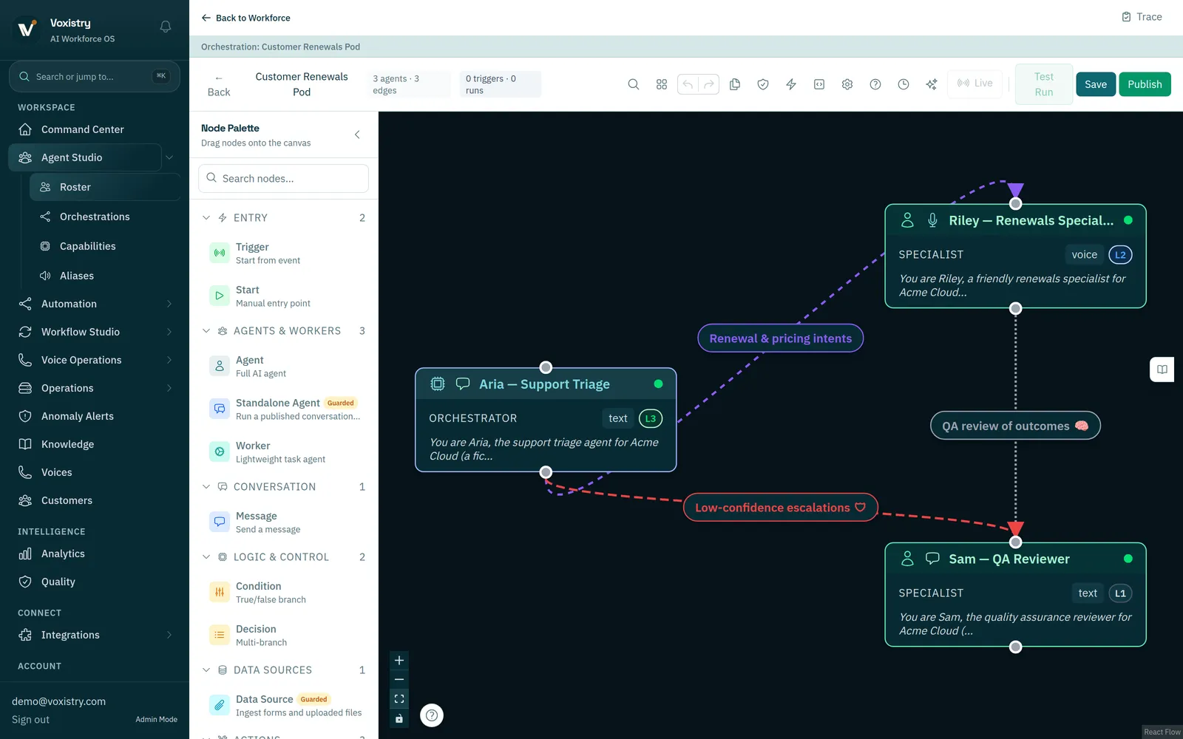Open the clock history icon

(904, 84)
